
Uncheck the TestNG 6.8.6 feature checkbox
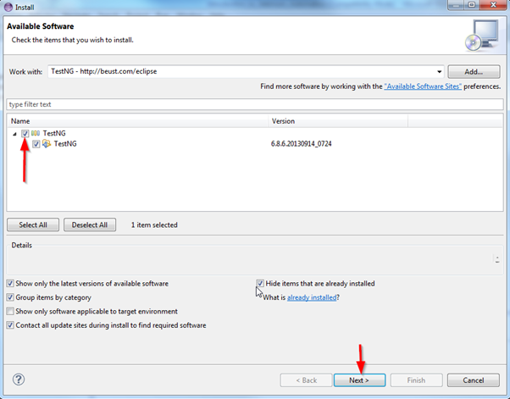pos(36,144)
